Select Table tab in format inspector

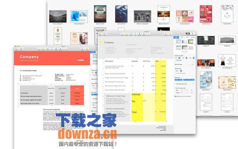(176, 37)
